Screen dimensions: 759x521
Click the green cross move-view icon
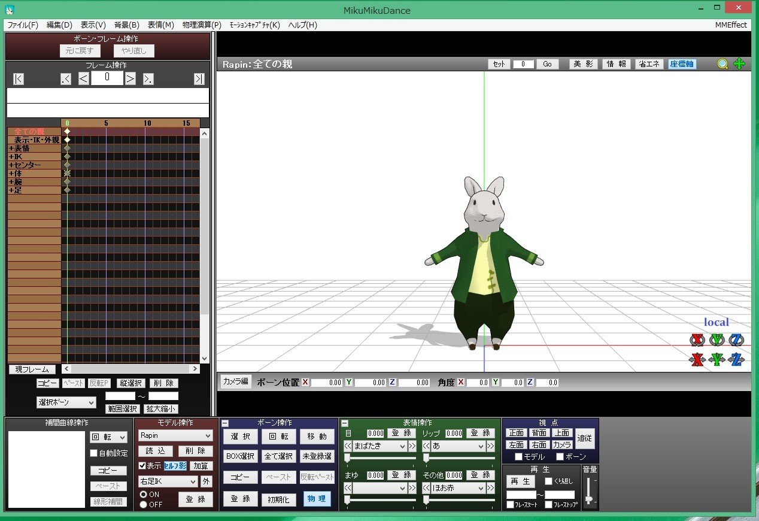point(739,64)
